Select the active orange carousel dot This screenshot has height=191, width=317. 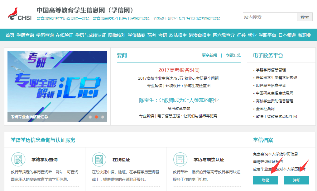click(x=96, y=117)
